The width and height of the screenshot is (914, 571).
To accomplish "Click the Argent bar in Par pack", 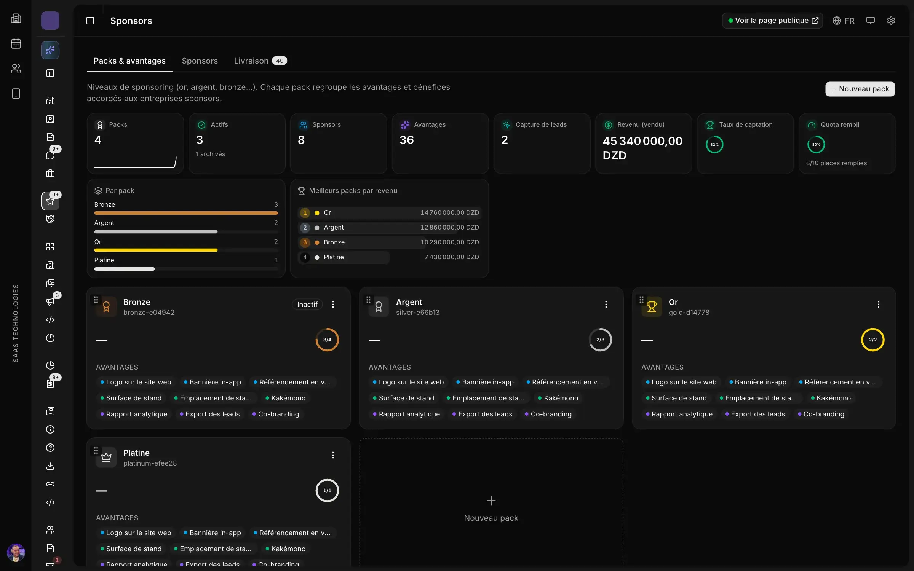I will pyautogui.click(x=186, y=232).
